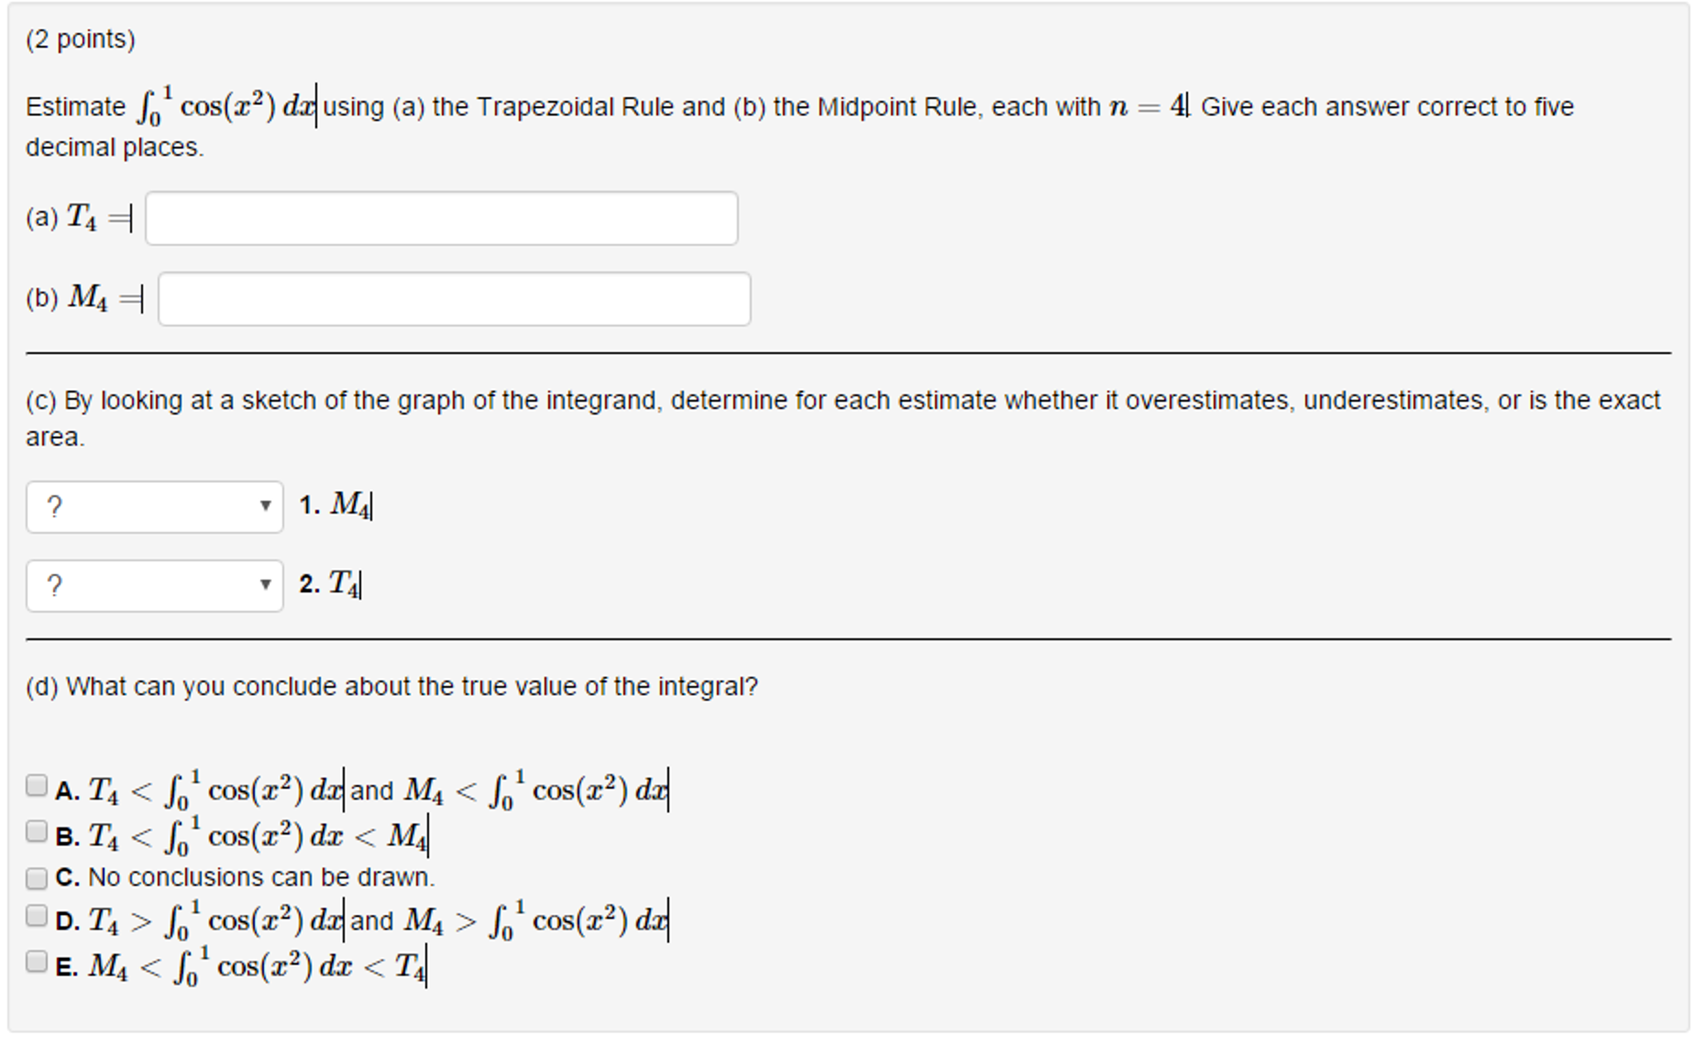Click the dropdown arrow next to the first ? selector
Screen dimensions: 1694x1040
coord(265,507)
